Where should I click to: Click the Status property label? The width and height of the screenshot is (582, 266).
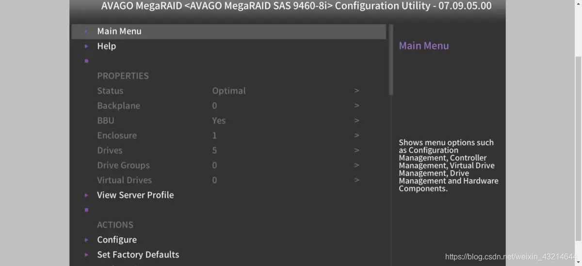[x=110, y=91]
